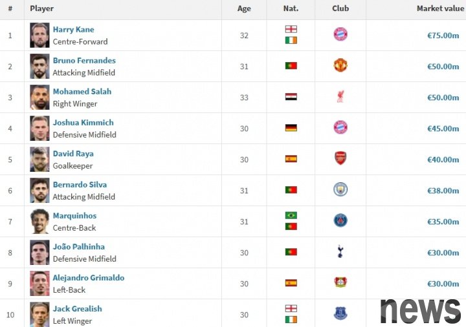The width and height of the screenshot is (466, 327).
Task: Sort by the Market value column header
Action: pyautogui.click(x=440, y=8)
